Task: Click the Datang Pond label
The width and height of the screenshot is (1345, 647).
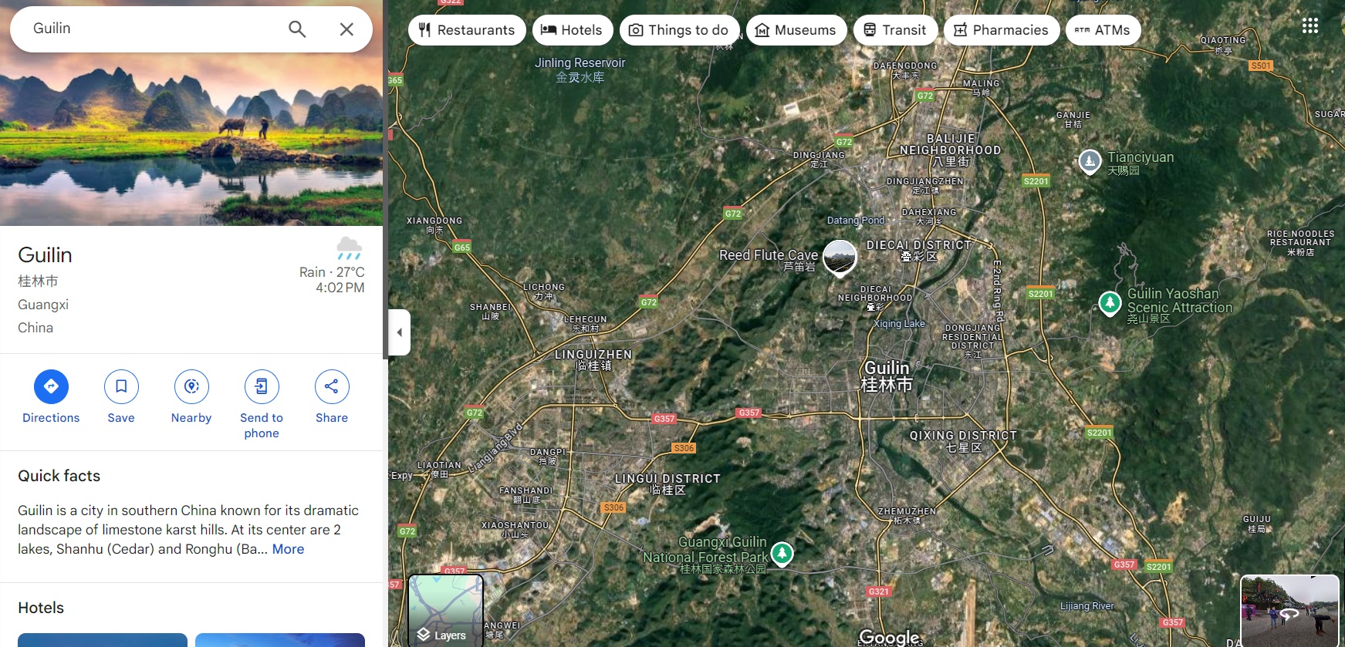Action: (x=856, y=221)
